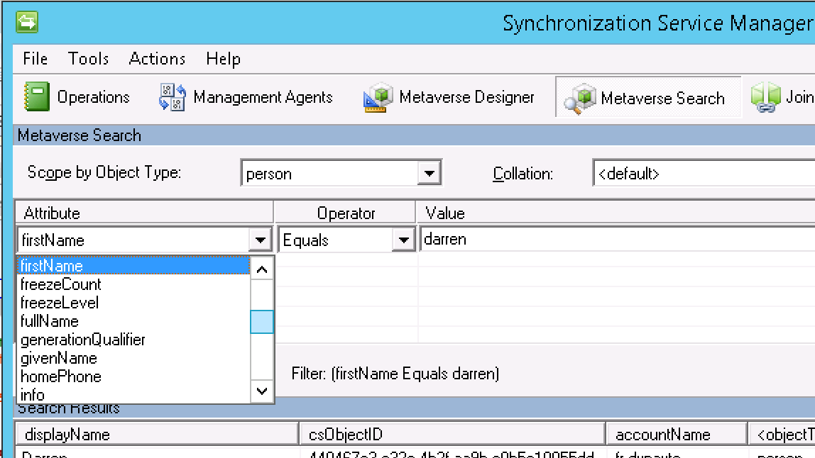Click the Metaverse Designer icon
Viewport: 815px width, 458px height.
click(x=378, y=97)
